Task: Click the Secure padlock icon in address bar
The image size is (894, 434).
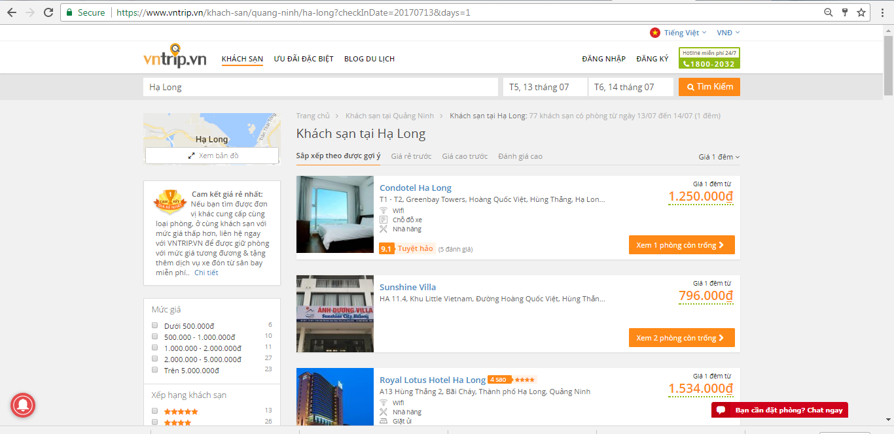Action: tap(70, 12)
